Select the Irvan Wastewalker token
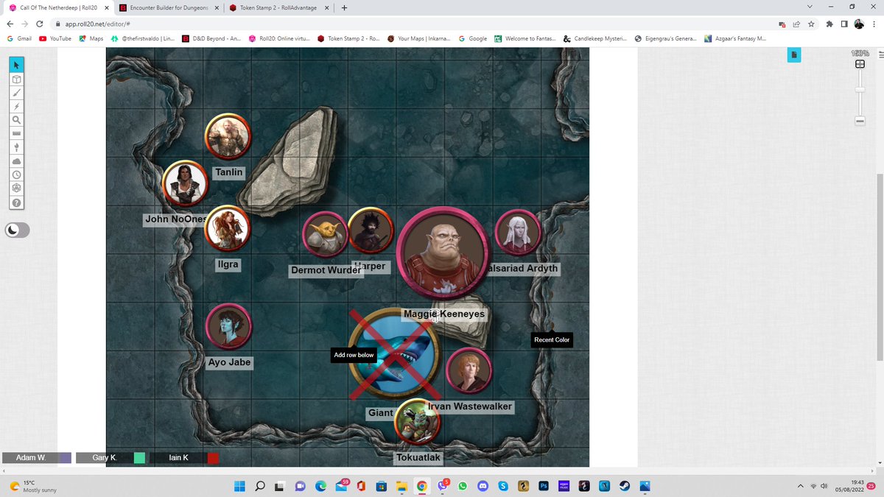The width and height of the screenshot is (884, 497). [469, 370]
